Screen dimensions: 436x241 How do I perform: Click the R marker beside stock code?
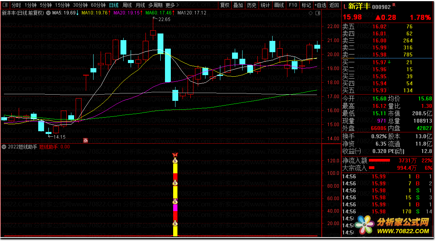(x=394, y=5)
